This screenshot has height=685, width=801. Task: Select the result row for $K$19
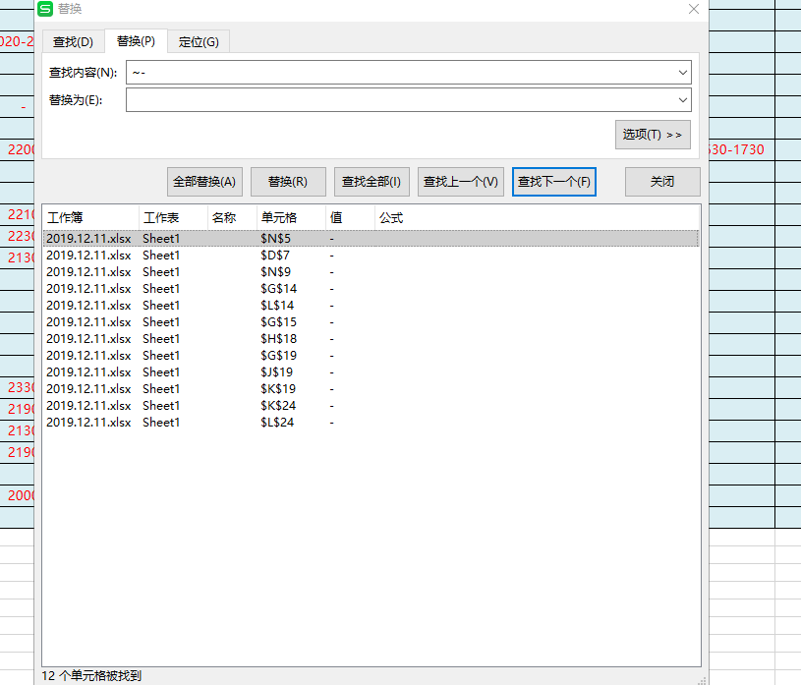372,389
